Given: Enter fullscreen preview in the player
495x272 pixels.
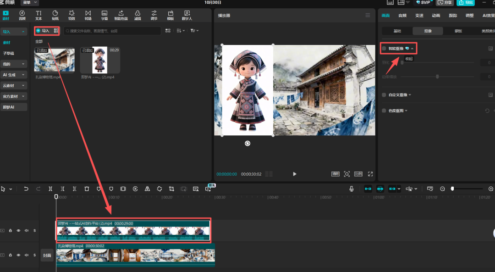Looking at the screenshot, I should click(x=370, y=174).
